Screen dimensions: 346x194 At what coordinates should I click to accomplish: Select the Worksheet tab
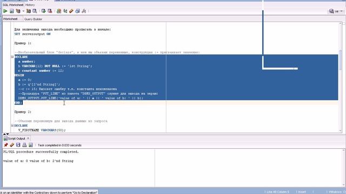pyautogui.click(x=10, y=19)
